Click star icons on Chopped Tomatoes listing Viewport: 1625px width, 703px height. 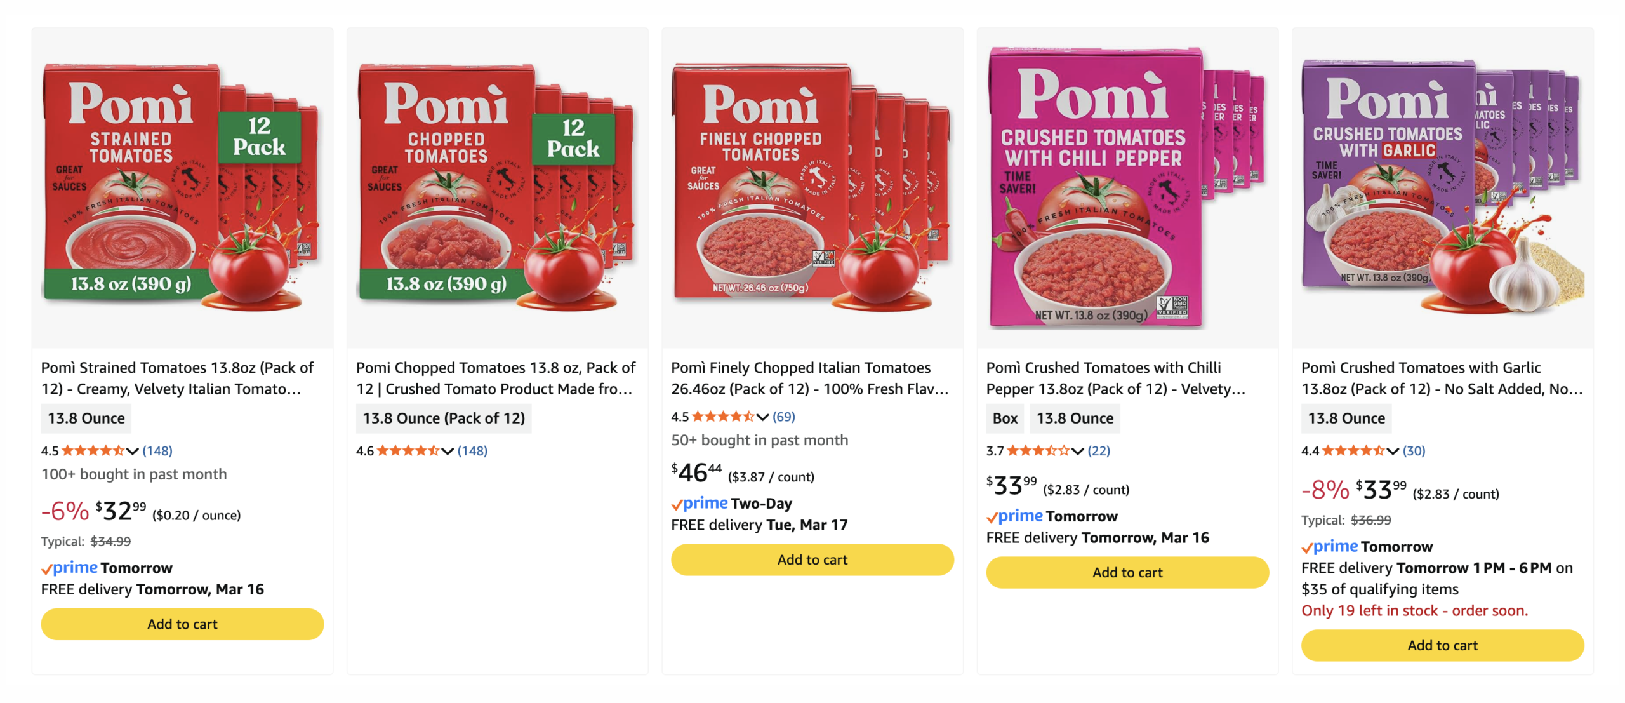tap(408, 451)
